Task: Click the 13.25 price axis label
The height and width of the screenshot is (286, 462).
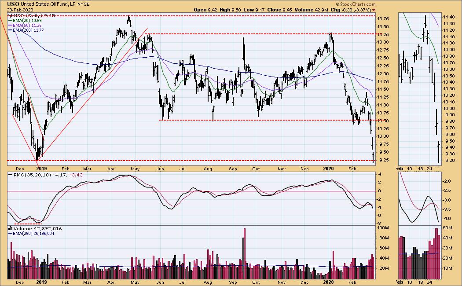Action: [x=383, y=34]
